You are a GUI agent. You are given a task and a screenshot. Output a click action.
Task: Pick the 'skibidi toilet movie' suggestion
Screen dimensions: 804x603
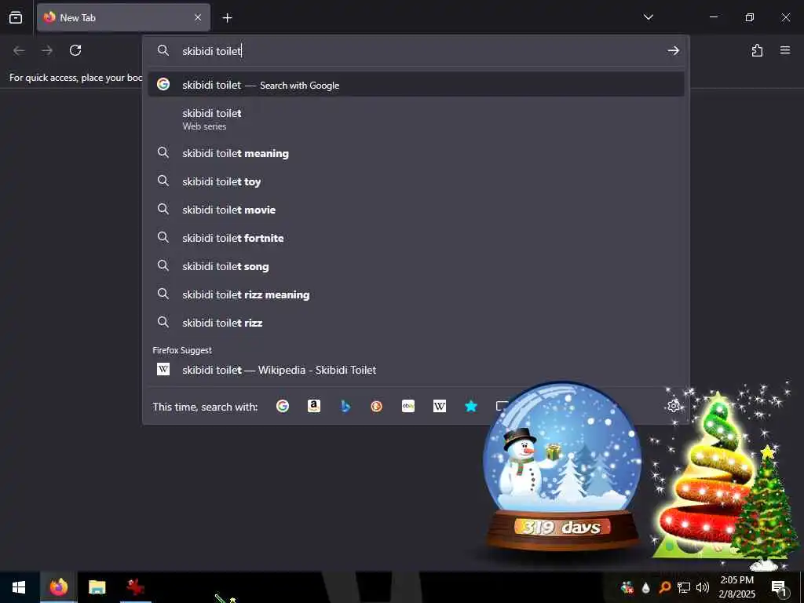pyautogui.click(x=416, y=209)
